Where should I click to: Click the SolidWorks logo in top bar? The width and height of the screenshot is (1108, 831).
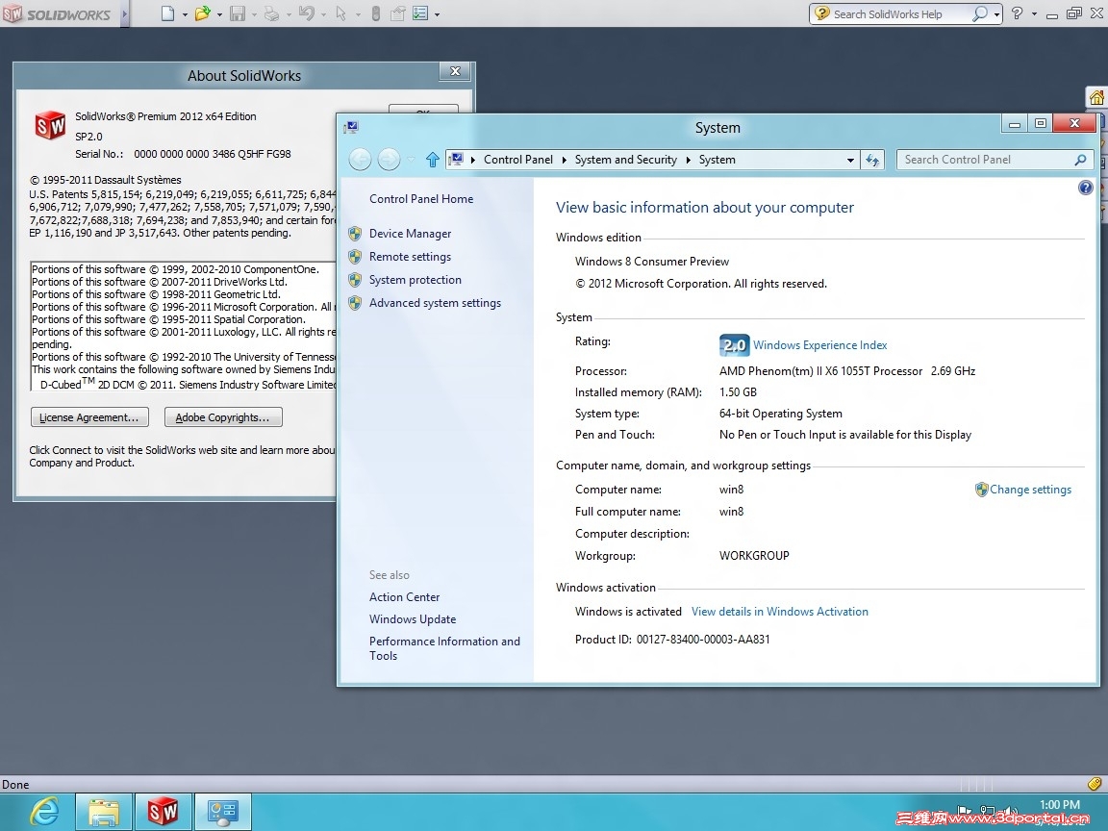58,14
